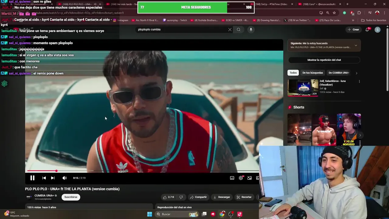Skip to the next video in the player

53,178
